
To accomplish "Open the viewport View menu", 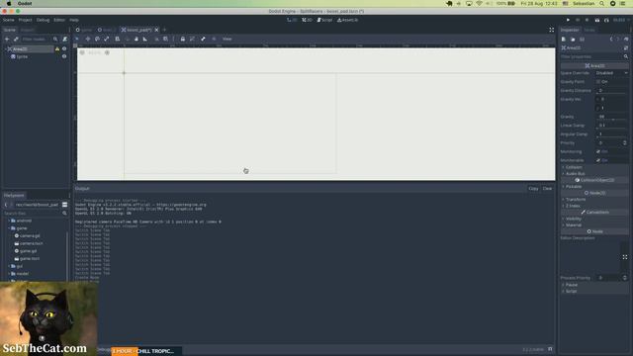I will coord(227,40).
